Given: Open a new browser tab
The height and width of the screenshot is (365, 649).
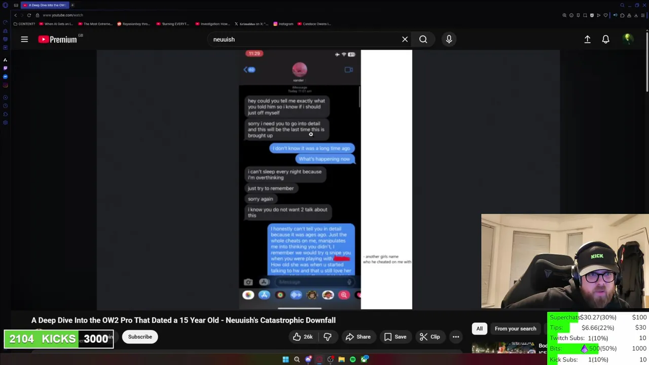Looking at the screenshot, I should coord(72,5).
